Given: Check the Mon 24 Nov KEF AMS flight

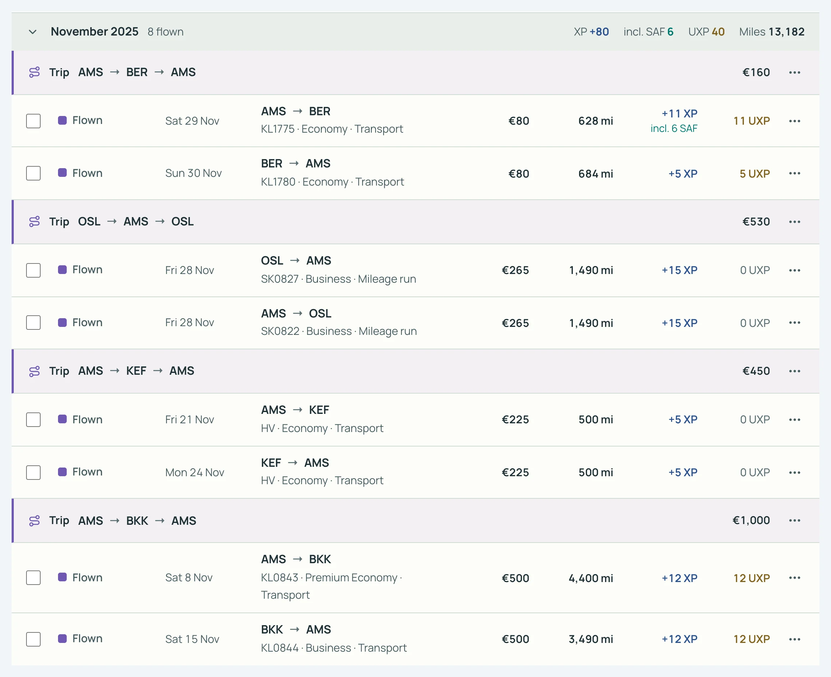Looking at the screenshot, I should (33, 472).
